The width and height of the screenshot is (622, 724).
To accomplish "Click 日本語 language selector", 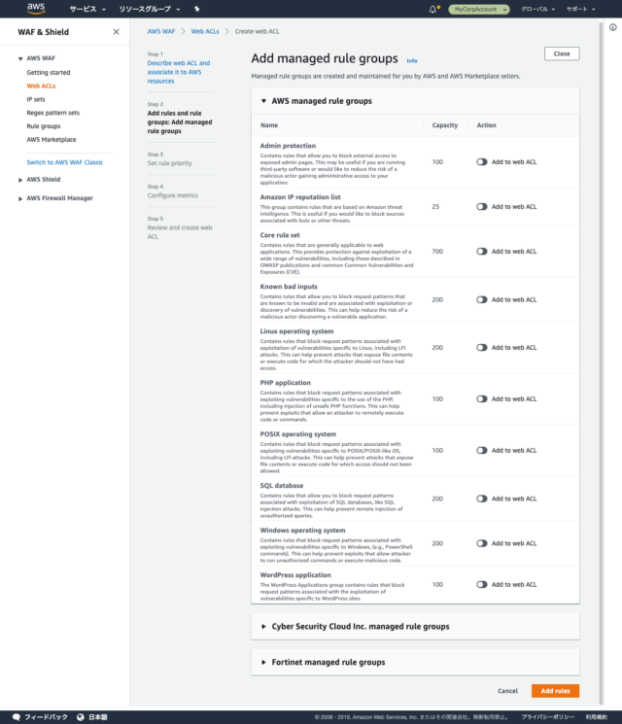I will coord(98,716).
